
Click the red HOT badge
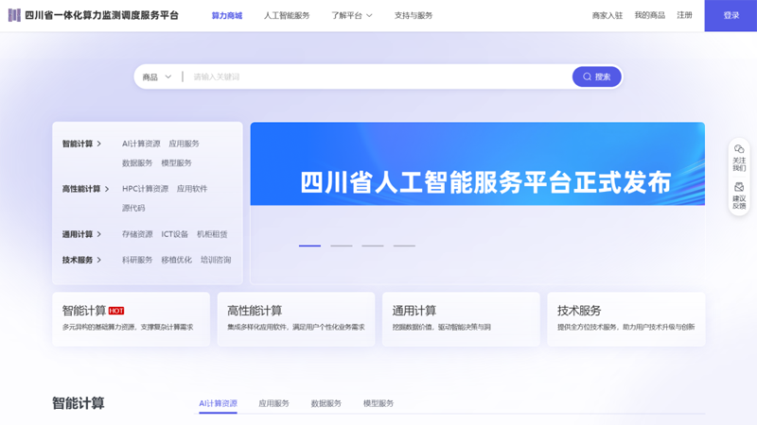click(x=116, y=311)
